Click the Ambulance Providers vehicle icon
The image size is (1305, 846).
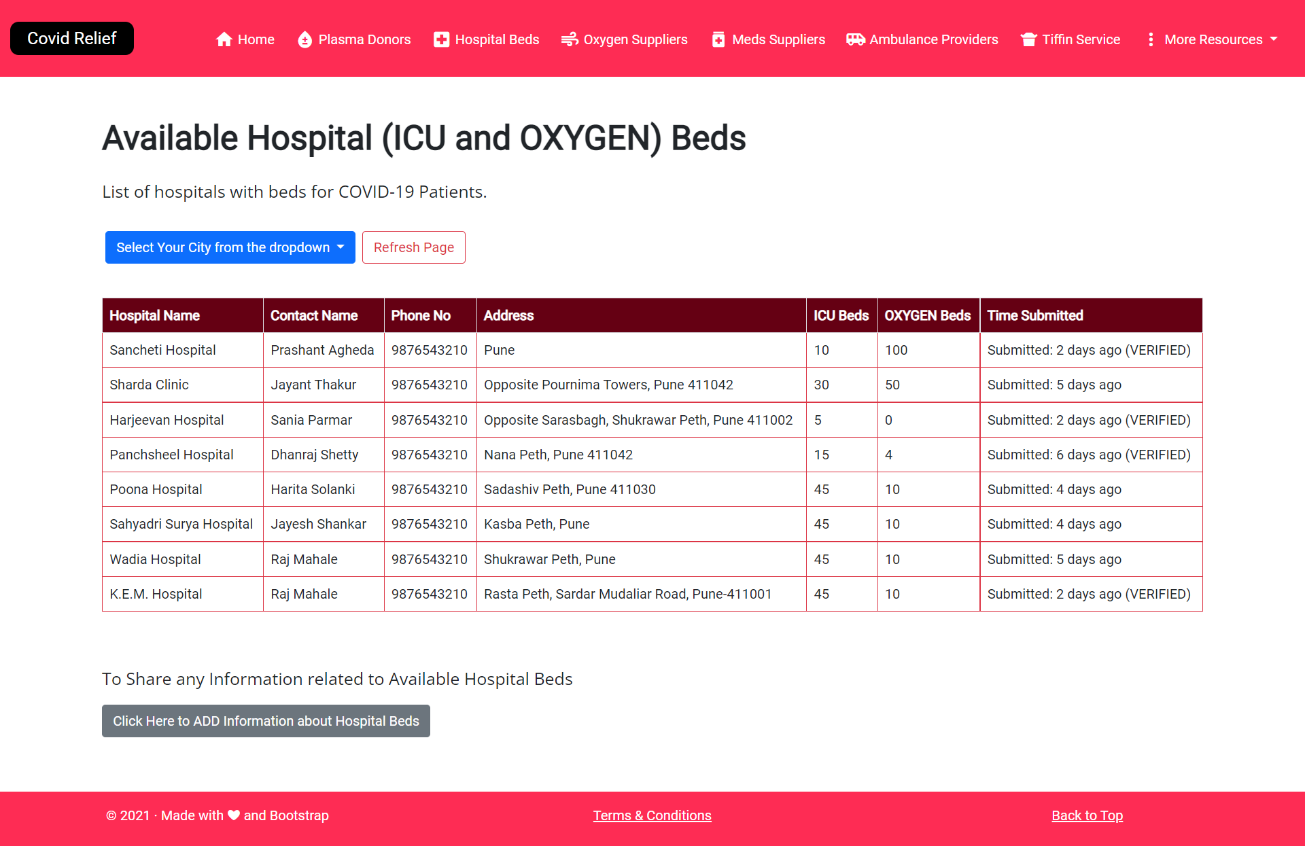pos(855,39)
